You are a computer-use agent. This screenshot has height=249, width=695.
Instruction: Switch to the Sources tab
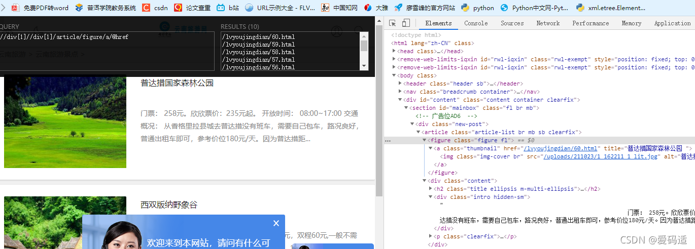512,23
